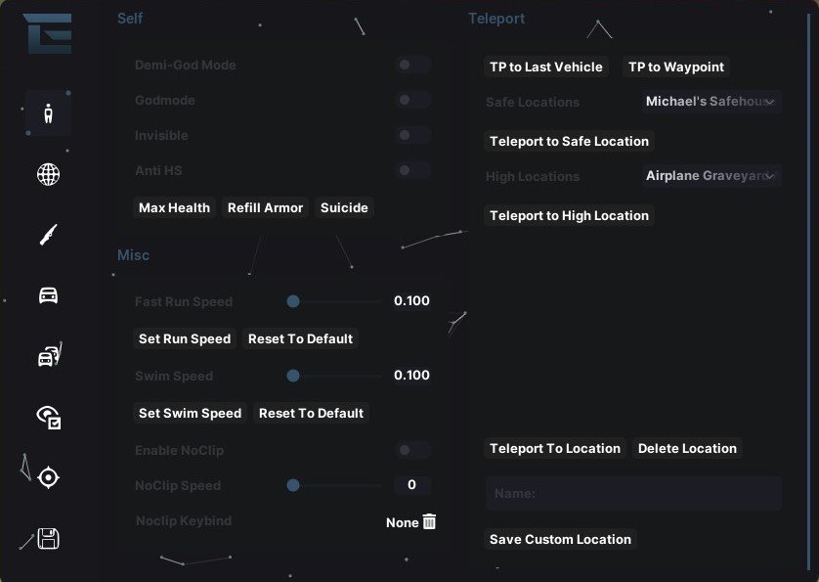Select the weapon rifle sidebar icon
Viewport: 819px width, 582px height.
coord(48,235)
